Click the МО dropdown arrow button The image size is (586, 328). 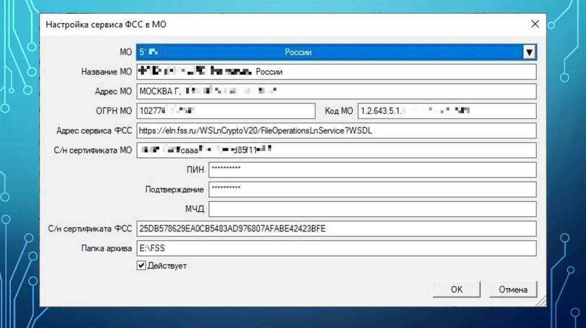[x=529, y=53]
